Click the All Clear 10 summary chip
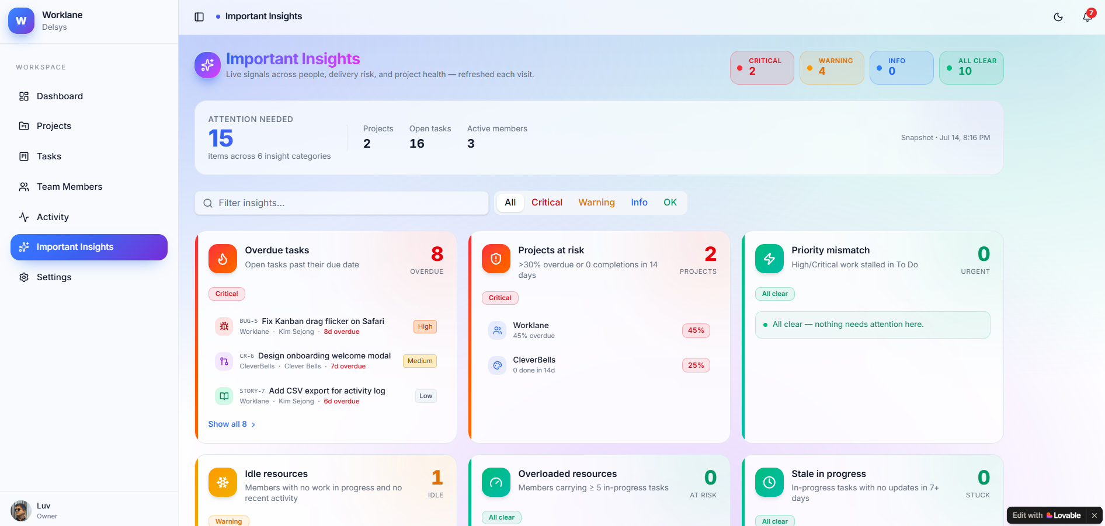1105x526 pixels. pos(971,68)
